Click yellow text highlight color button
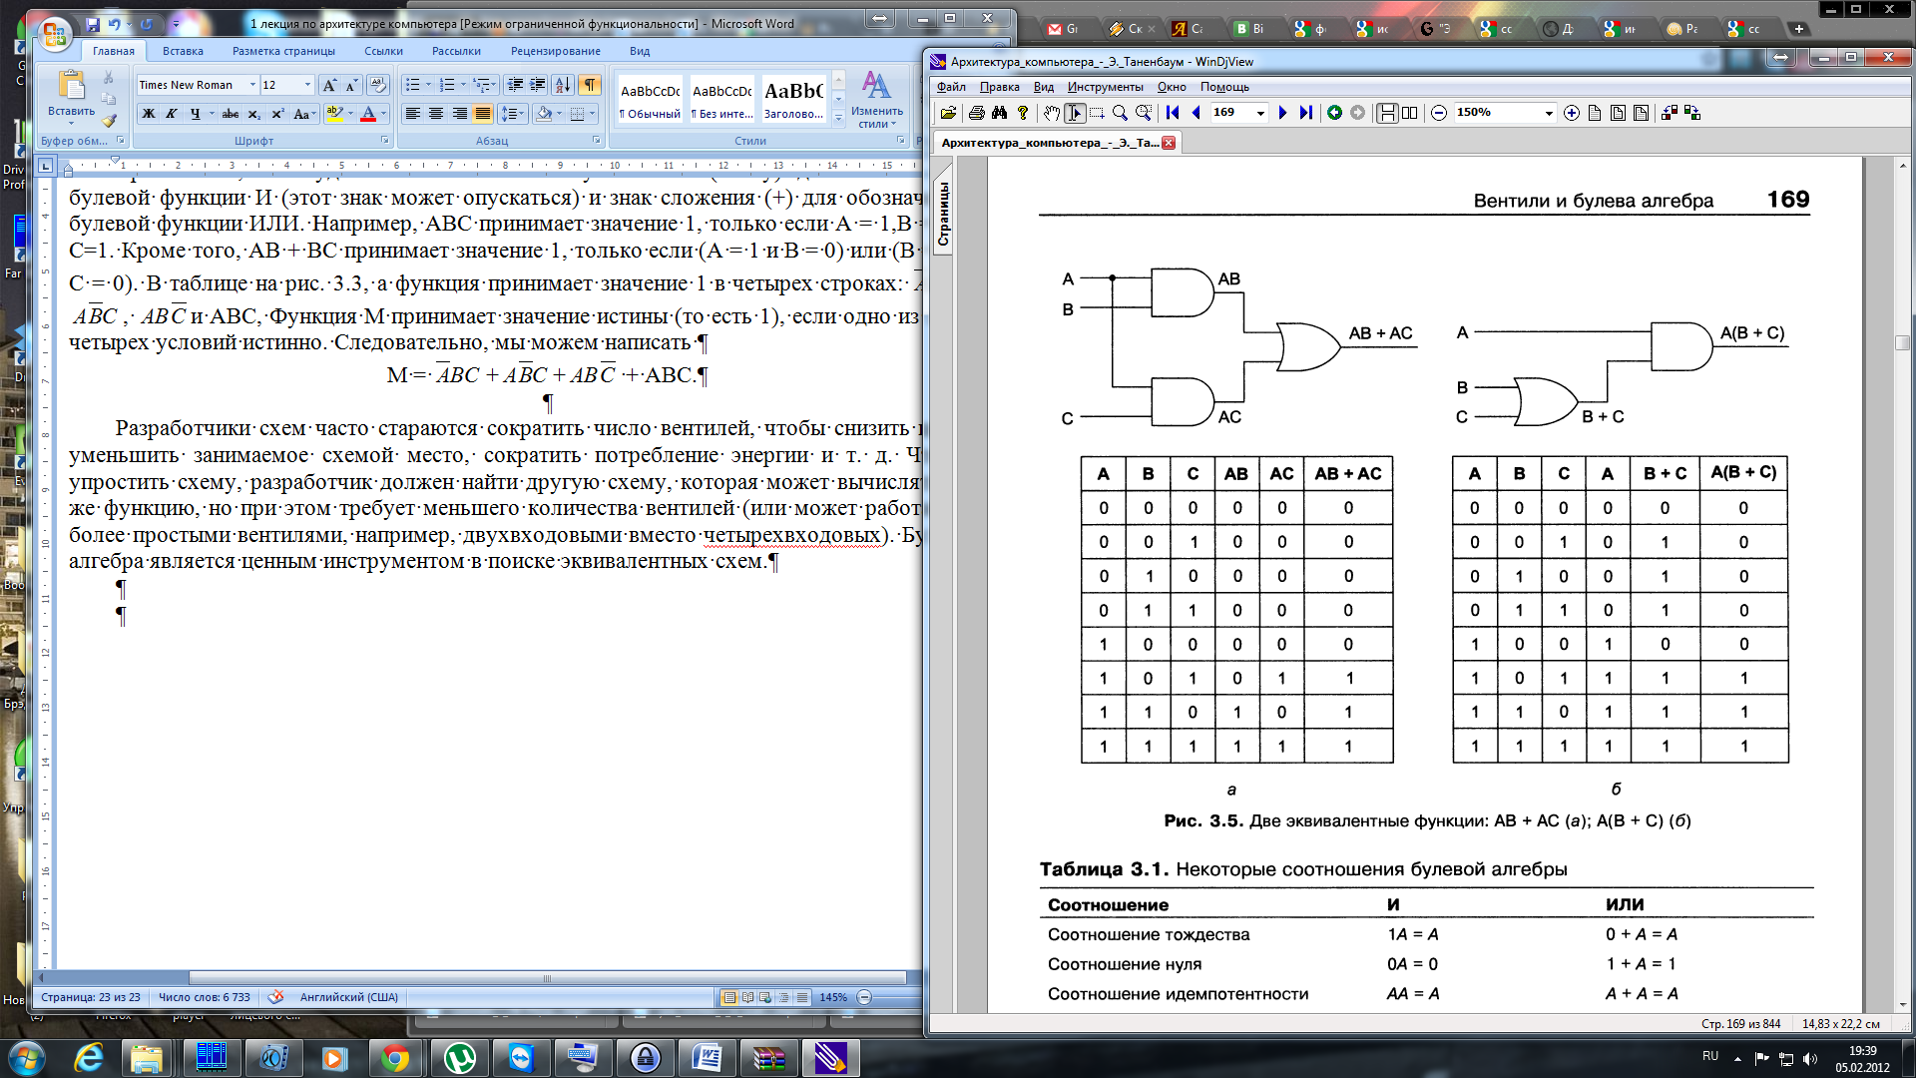 (334, 114)
